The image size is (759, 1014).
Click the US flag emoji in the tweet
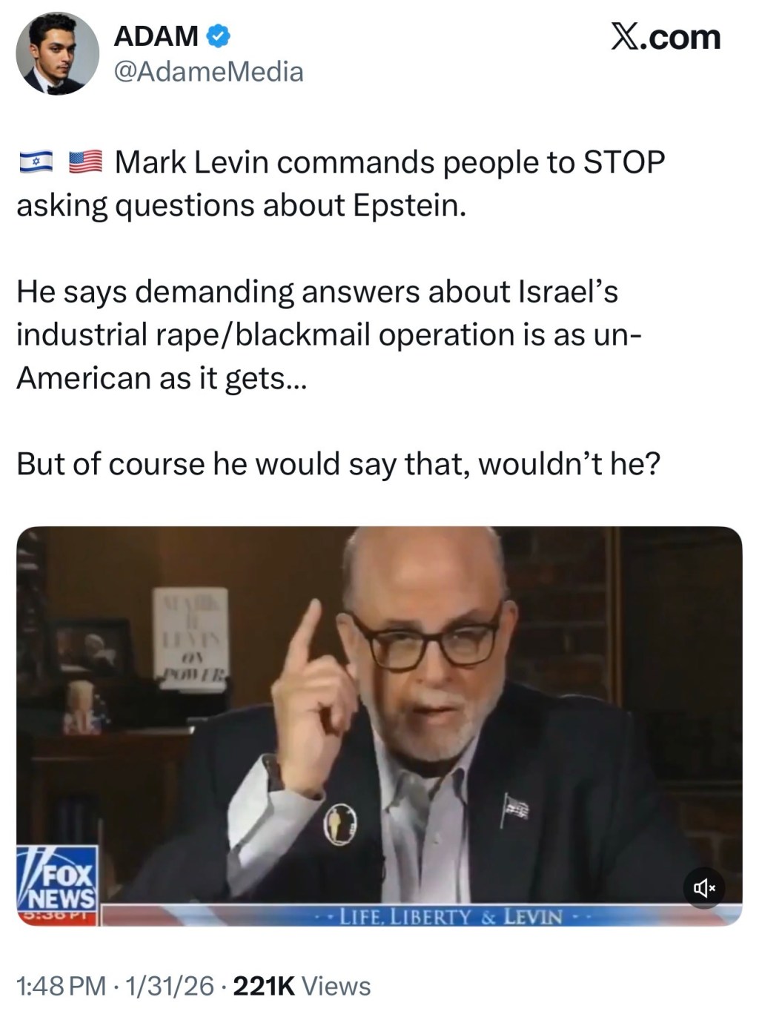[x=85, y=162]
